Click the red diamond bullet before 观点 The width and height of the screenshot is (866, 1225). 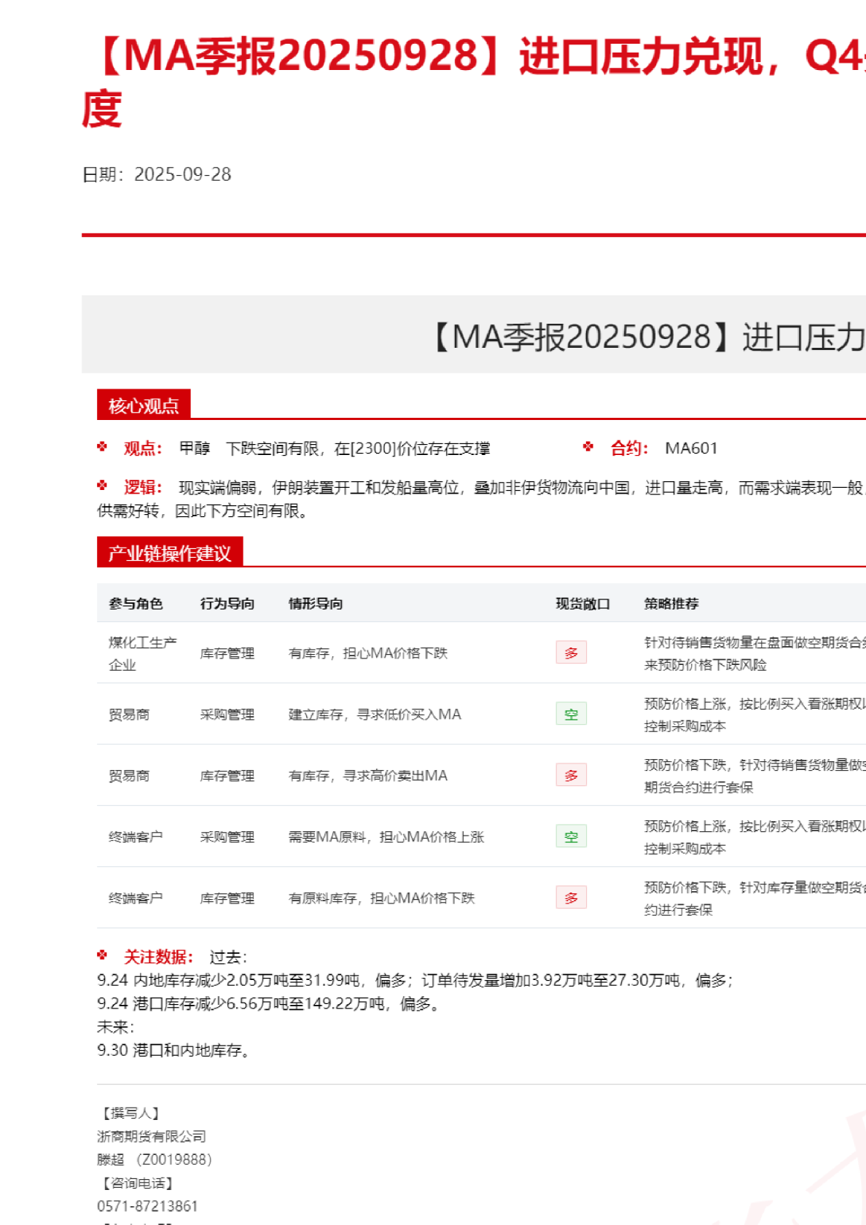[102, 447]
